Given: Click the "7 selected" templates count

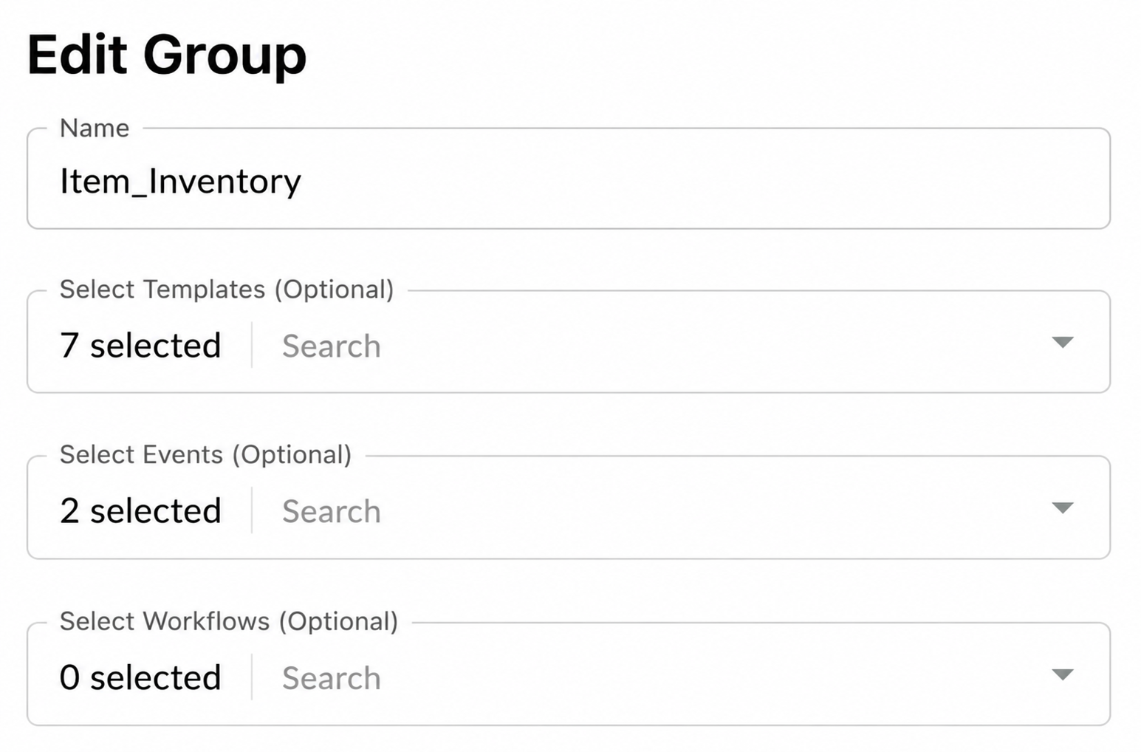Looking at the screenshot, I should coord(140,345).
